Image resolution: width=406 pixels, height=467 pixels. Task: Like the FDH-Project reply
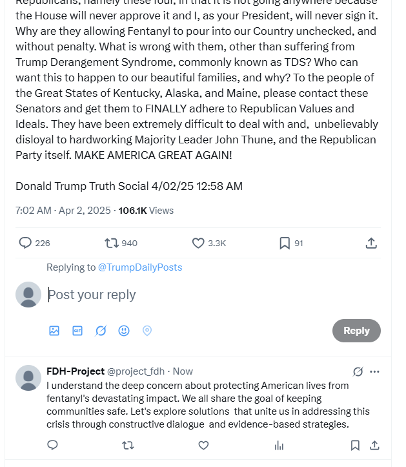point(203,445)
